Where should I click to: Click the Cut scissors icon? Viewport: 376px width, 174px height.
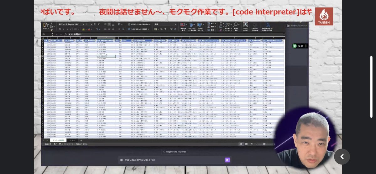(x=51, y=24)
